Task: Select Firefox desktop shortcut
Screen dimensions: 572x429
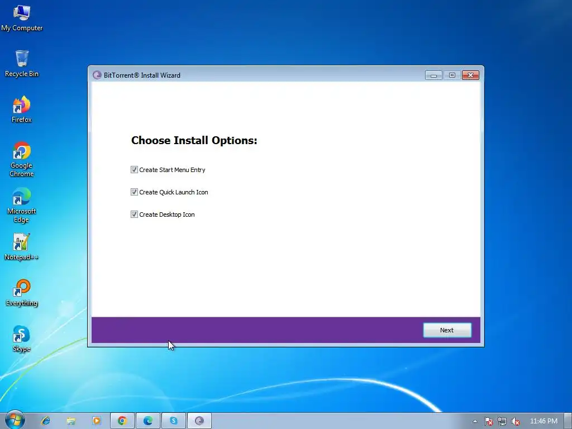Action: coord(22,109)
